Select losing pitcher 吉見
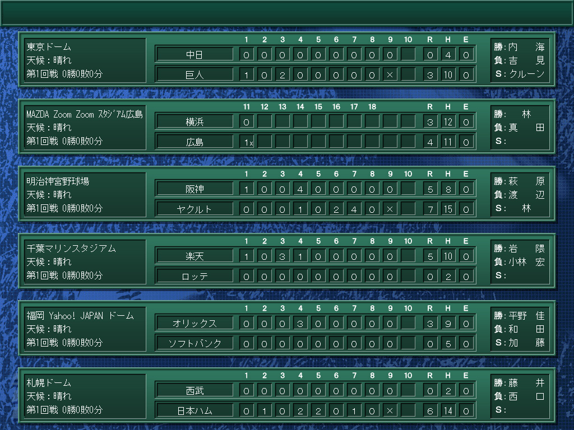Viewport: 574px width, 430px height. [x=526, y=60]
